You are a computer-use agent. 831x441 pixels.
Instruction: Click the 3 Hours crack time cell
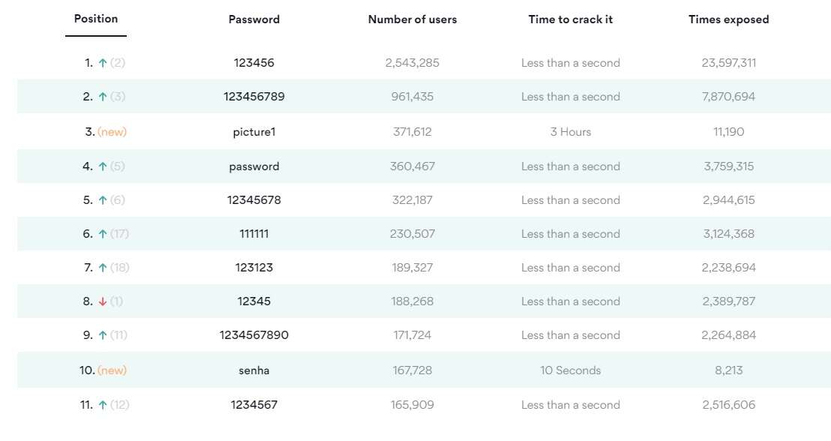pyautogui.click(x=571, y=132)
